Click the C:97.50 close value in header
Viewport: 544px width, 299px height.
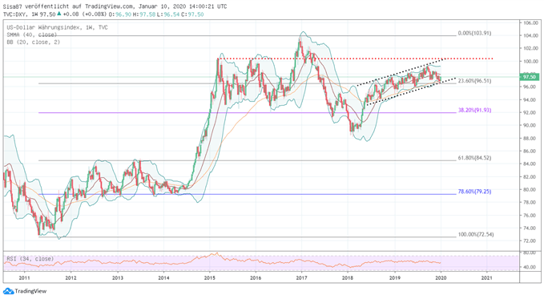[x=192, y=14]
